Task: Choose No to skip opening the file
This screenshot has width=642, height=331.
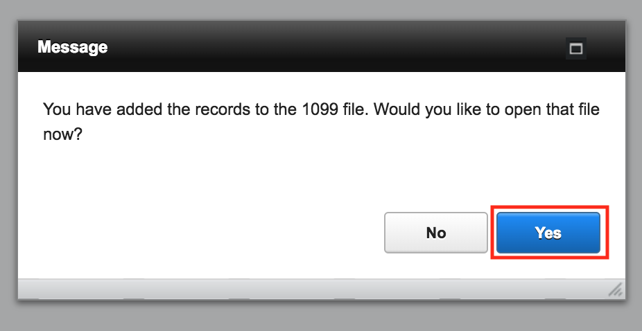Action: click(435, 233)
